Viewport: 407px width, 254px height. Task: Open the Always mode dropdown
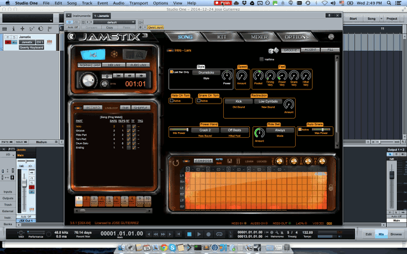point(280,130)
